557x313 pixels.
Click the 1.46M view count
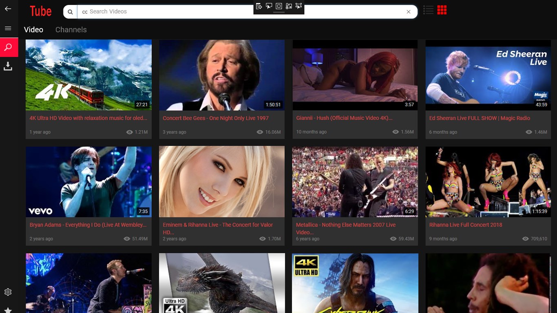point(541,132)
